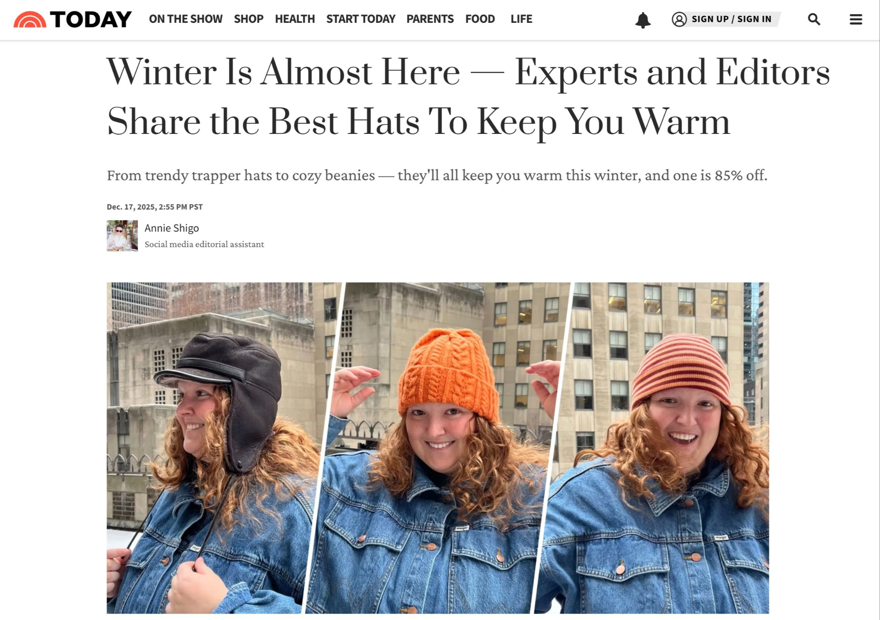Open the PARENTS section
Image resolution: width=880 pixels, height=620 pixels.
click(x=430, y=19)
